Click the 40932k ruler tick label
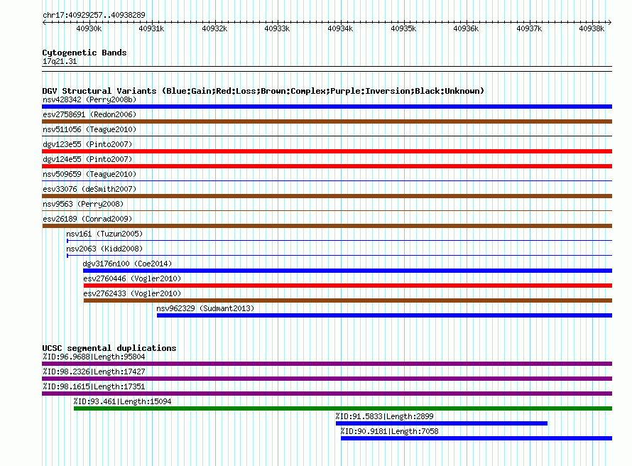This screenshot has width=632, height=466. pyautogui.click(x=214, y=28)
